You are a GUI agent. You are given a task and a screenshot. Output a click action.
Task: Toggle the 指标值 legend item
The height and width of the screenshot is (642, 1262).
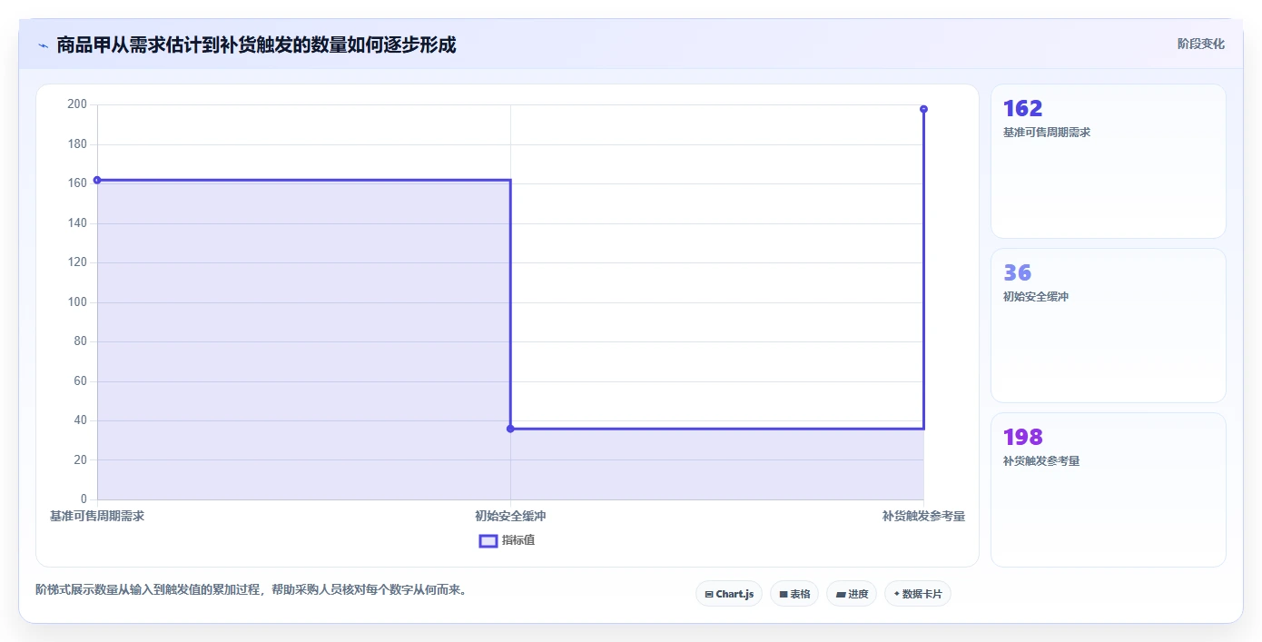tap(508, 540)
